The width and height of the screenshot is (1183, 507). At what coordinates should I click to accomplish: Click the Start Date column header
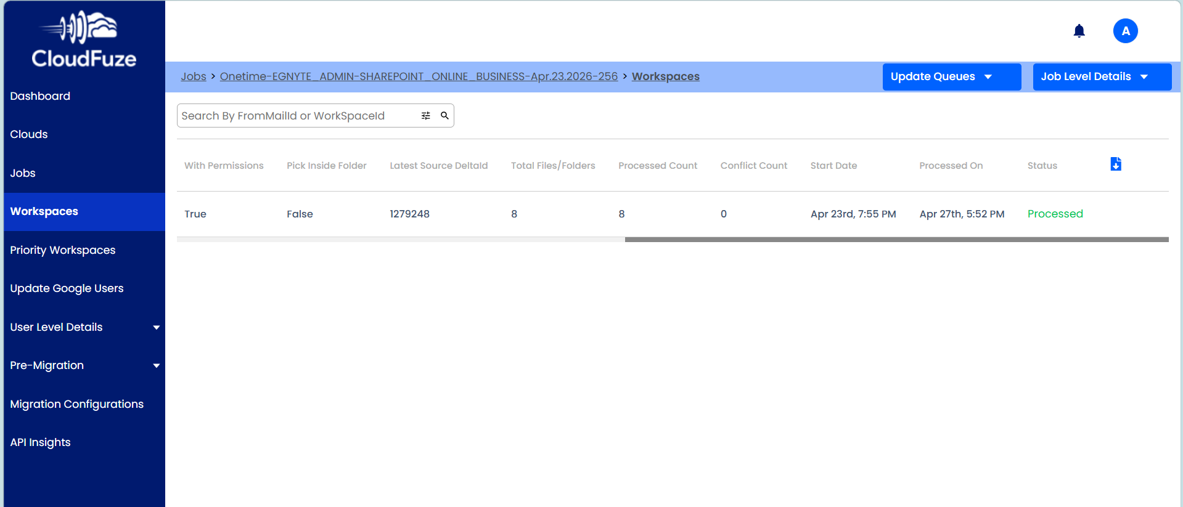[x=834, y=166]
